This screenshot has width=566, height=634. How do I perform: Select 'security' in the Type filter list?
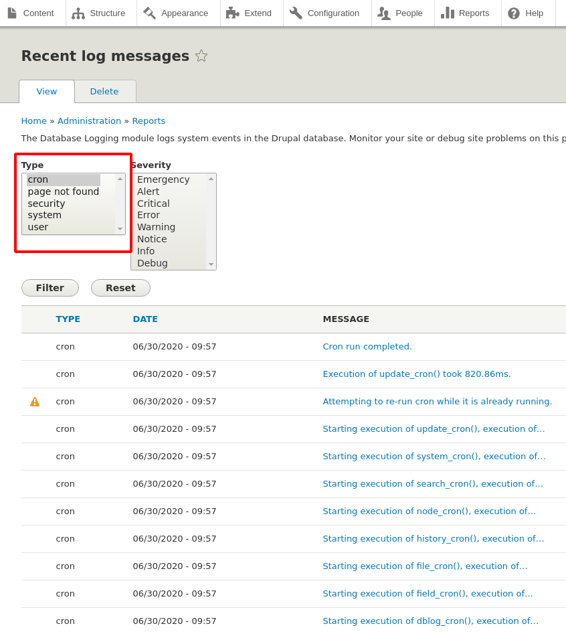tap(46, 203)
